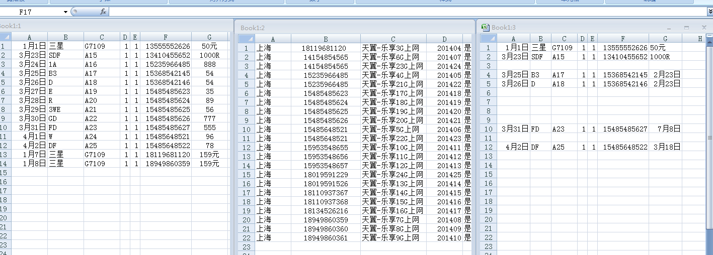Click cell 18119681120 in Book1:1
The image size is (713, 255).
pos(166,155)
